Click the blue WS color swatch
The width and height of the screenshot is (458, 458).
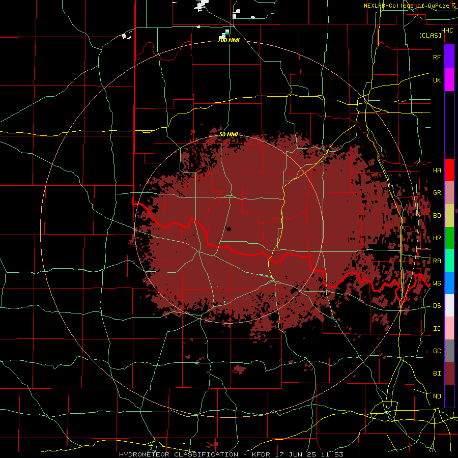(x=449, y=283)
